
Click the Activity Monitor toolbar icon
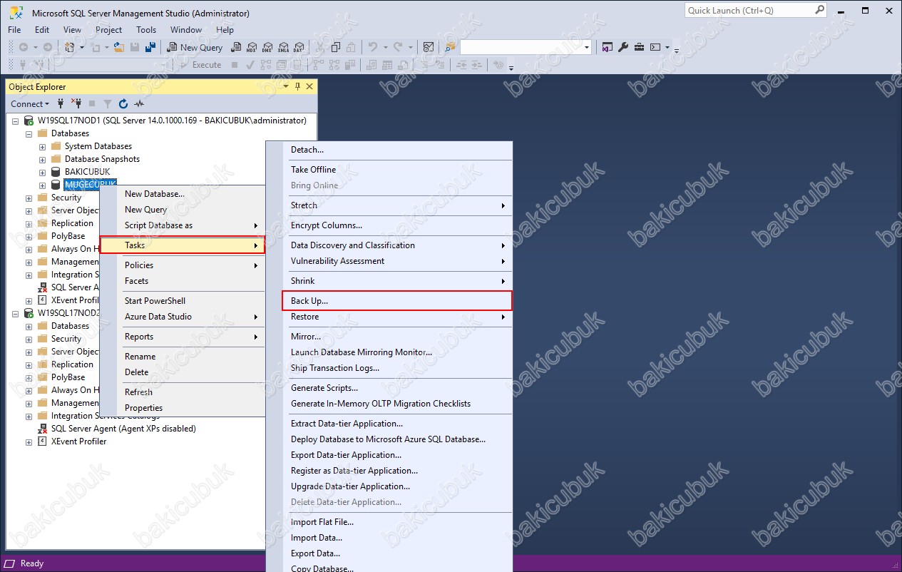[x=428, y=47]
